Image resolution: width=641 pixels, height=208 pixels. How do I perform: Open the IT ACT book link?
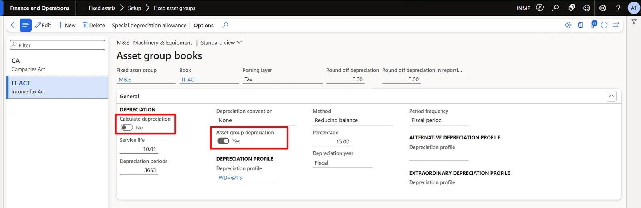[x=189, y=79]
